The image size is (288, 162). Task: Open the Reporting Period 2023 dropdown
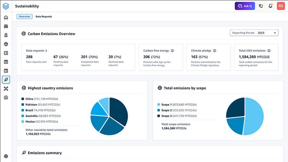coord(254,33)
